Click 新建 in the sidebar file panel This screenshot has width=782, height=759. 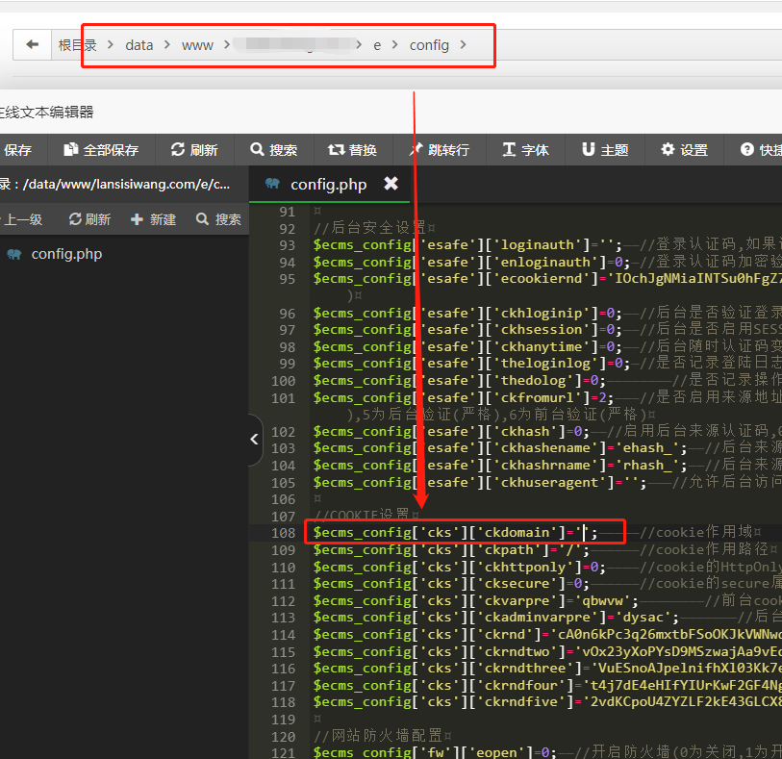(x=154, y=219)
